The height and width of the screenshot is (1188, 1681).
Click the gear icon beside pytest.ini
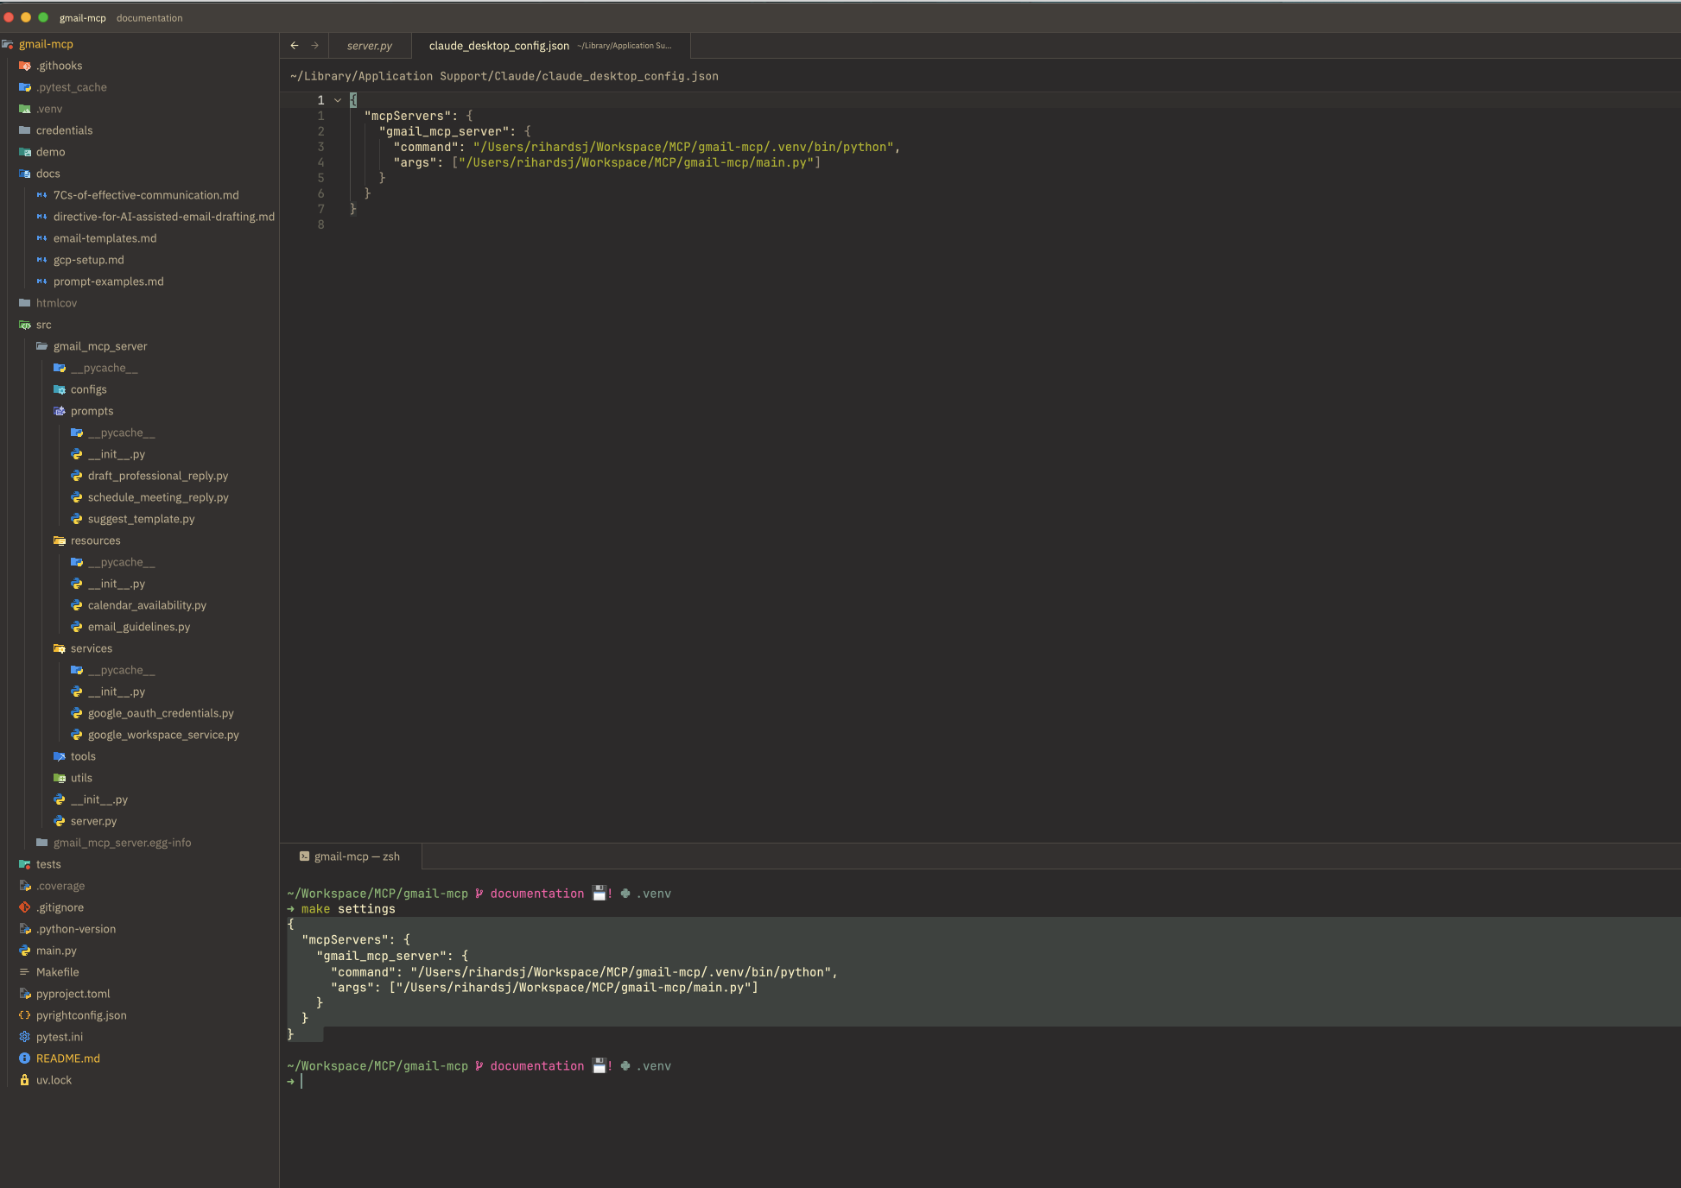[24, 1037]
